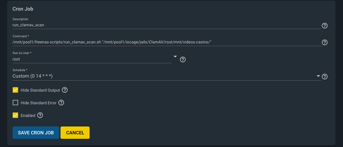Place cursor in the Command path field

click(x=167, y=42)
